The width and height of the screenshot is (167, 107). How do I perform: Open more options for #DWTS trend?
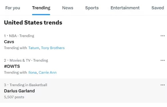pyautogui.click(x=162, y=60)
